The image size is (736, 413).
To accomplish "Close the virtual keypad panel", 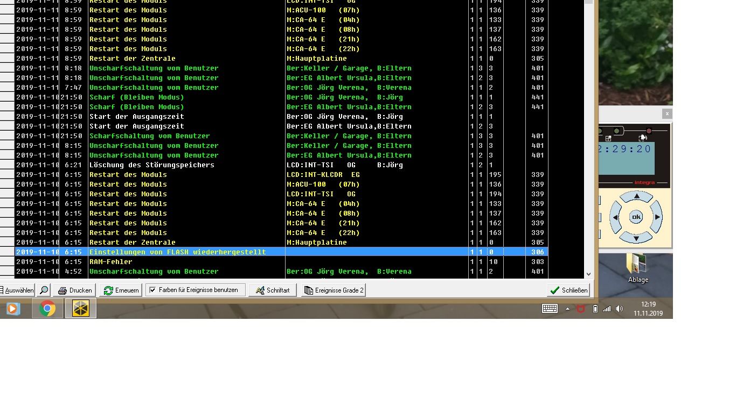I will point(667,113).
